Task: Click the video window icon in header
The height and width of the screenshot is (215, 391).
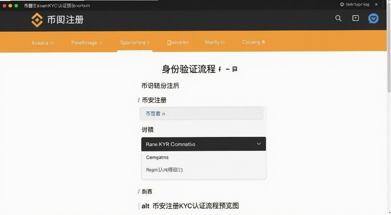Action: point(356,18)
